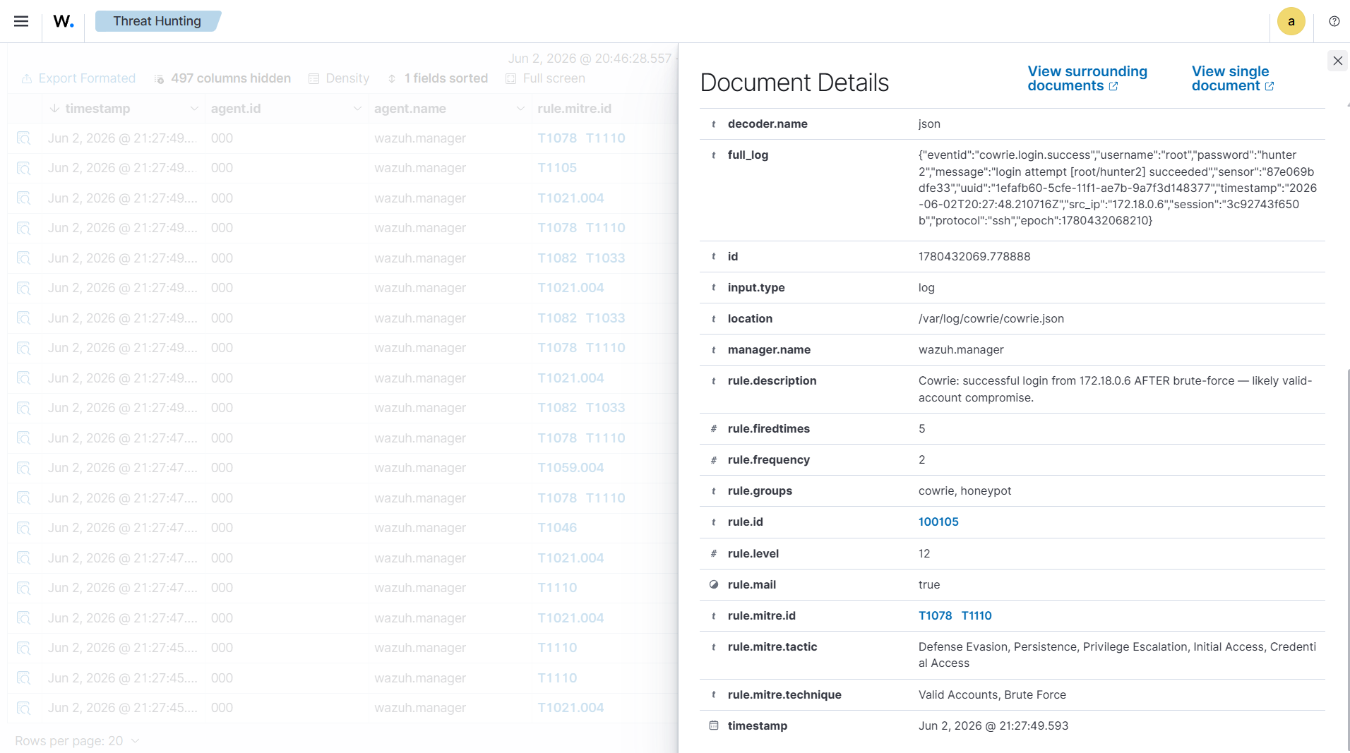This screenshot has width=1350, height=753.
Task: Close the Document Details flyout
Action: [x=1337, y=61]
